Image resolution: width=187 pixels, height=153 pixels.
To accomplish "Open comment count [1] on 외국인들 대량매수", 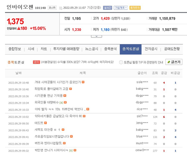I will pos(61,103).
